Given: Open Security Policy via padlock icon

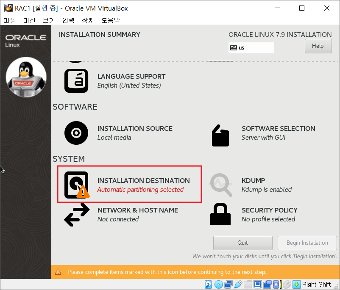Looking at the screenshot, I should pos(220,214).
